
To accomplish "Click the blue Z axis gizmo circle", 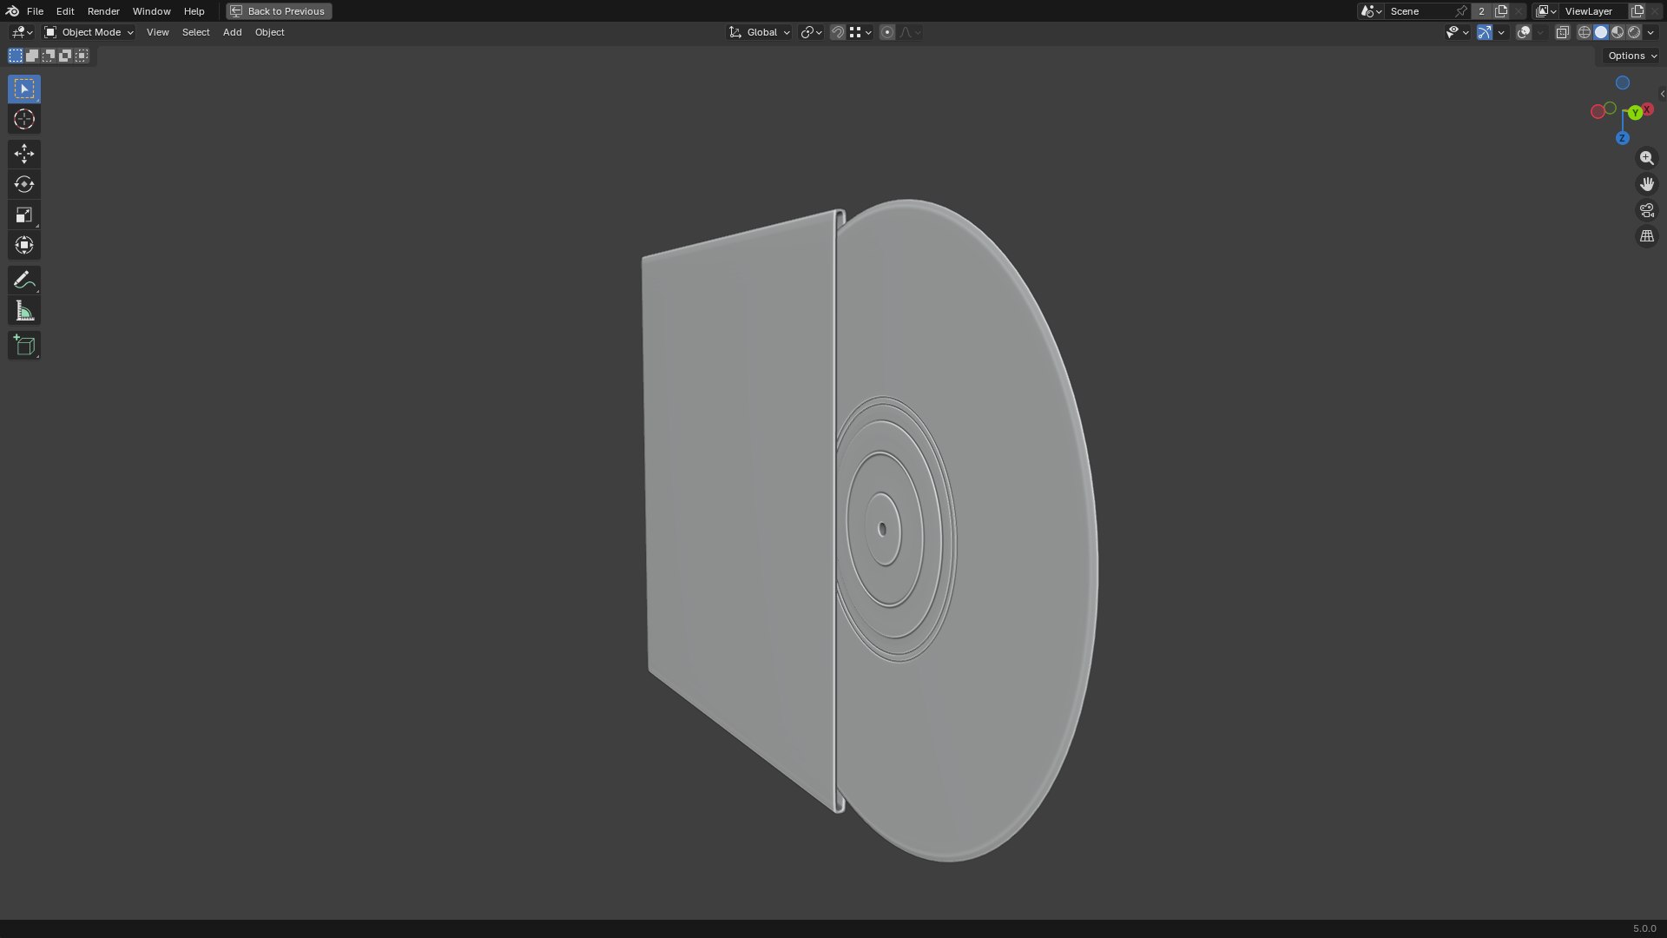I will (x=1622, y=138).
